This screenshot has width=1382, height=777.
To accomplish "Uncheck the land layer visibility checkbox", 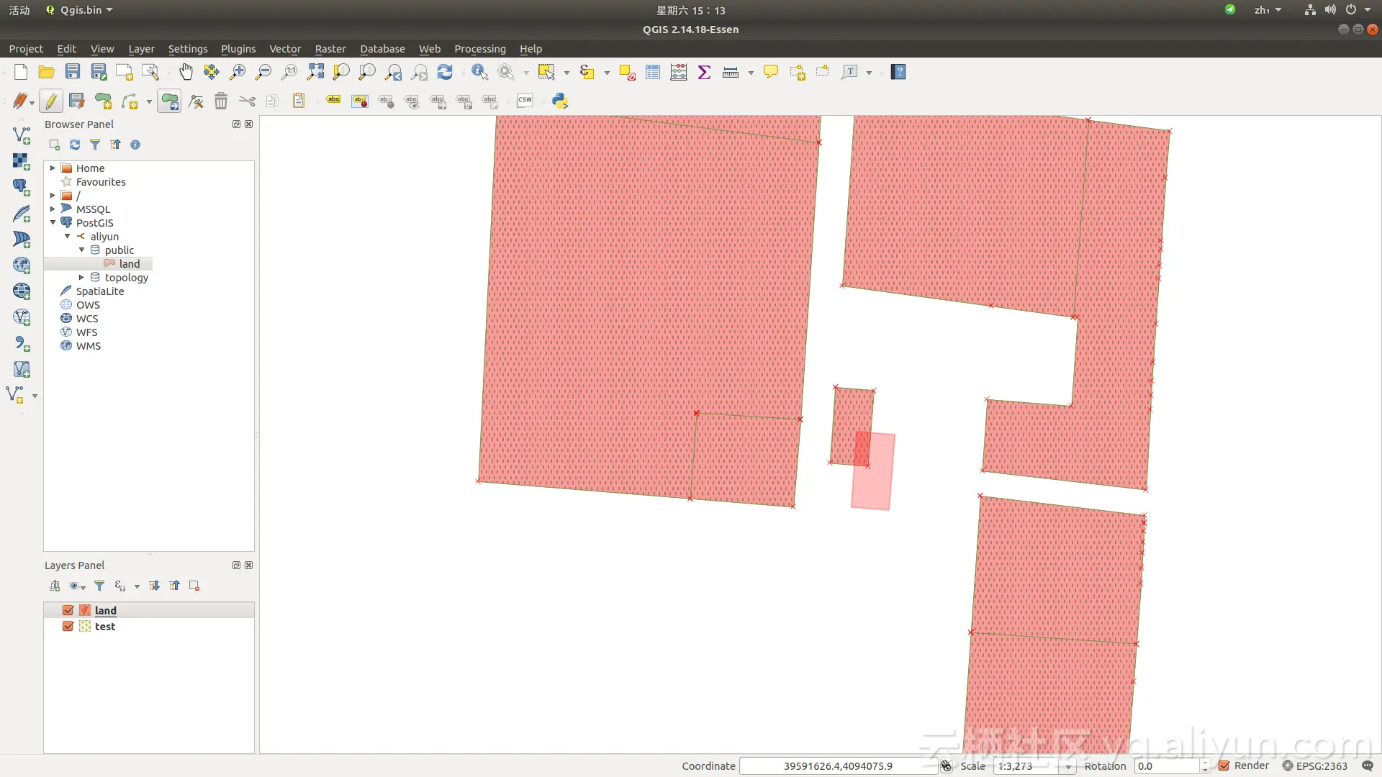I will [68, 610].
